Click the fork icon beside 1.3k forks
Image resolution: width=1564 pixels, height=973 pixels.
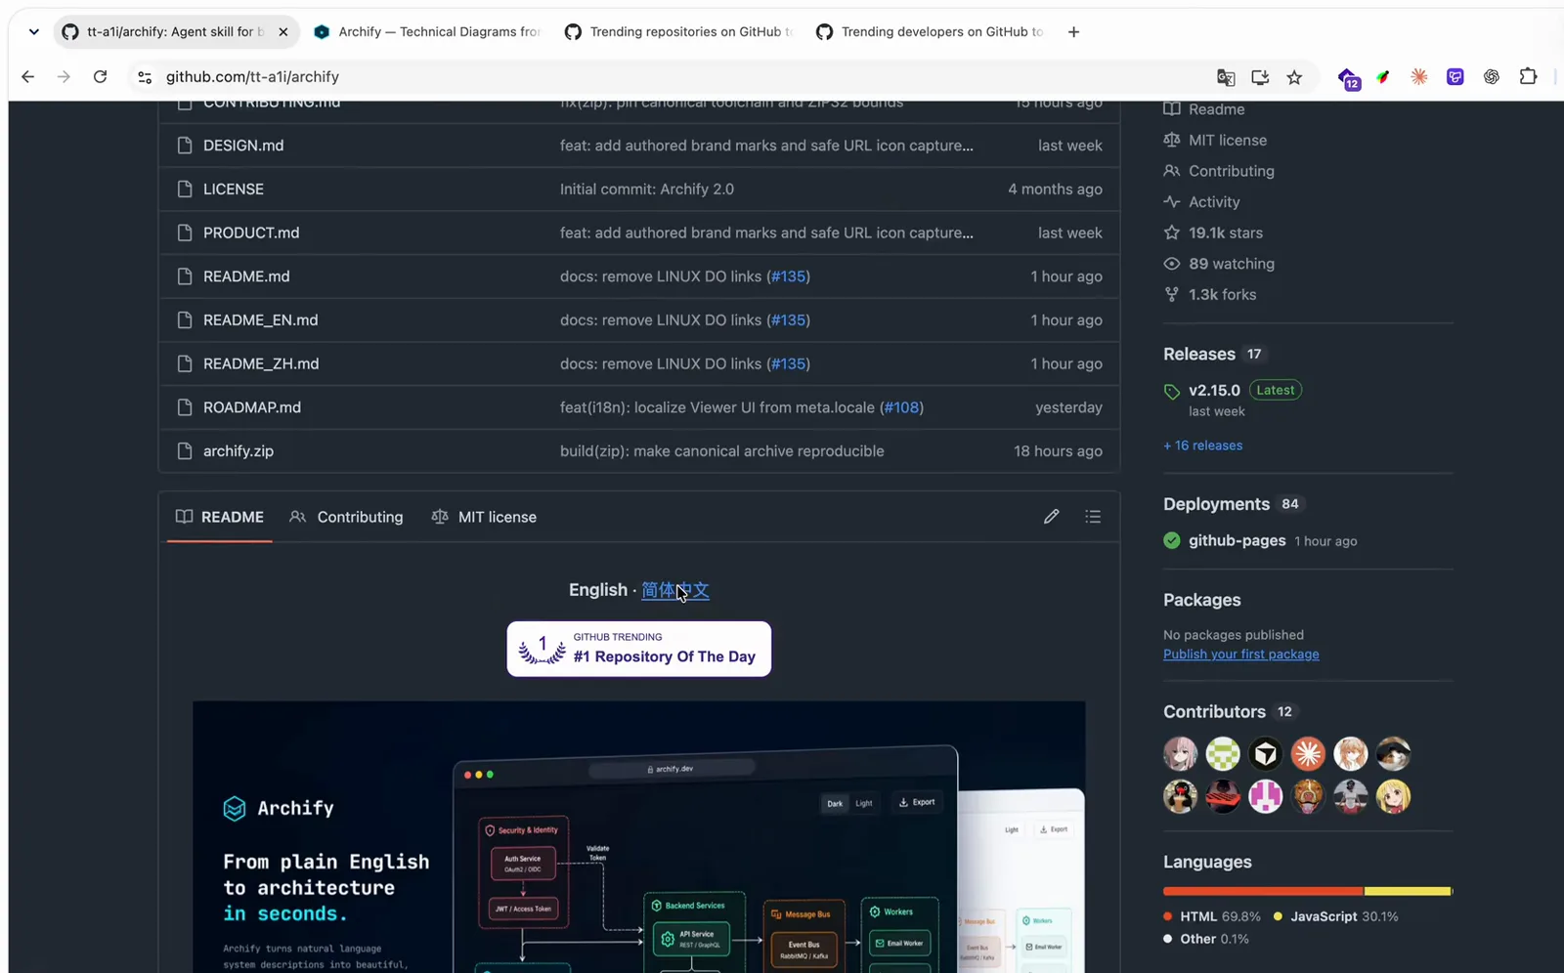pyautogui.click(x=1172, y=294)
